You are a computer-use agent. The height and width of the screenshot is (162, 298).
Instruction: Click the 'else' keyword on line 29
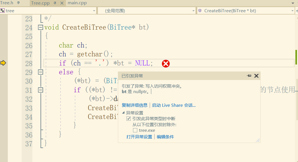click(x=66, y=72)
